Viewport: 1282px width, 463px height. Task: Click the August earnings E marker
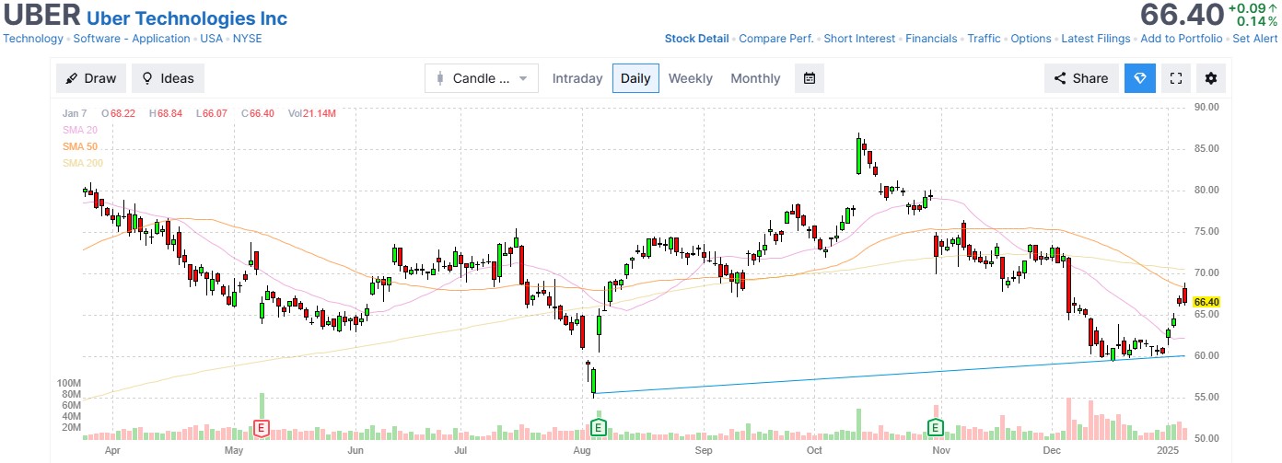coord(599,427)
